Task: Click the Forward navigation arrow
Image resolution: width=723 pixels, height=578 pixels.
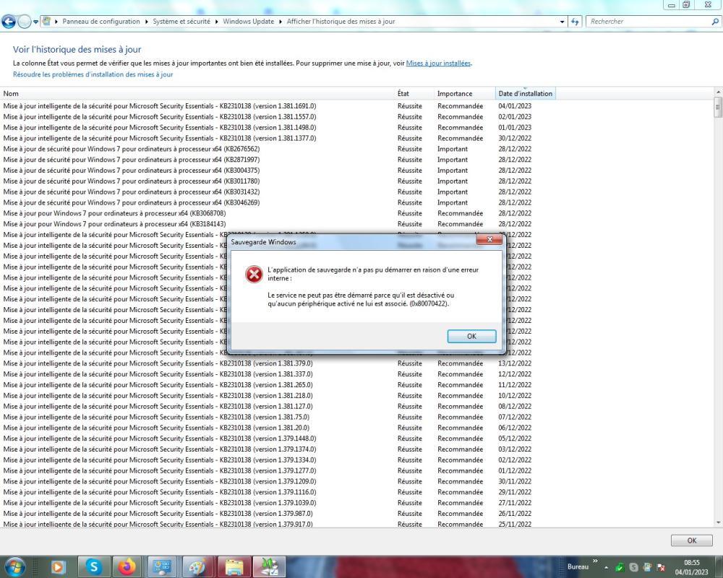Action: coord(25,21)
